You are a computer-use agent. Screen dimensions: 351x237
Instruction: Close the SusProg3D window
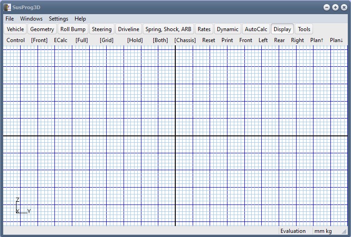click(344, 7)
